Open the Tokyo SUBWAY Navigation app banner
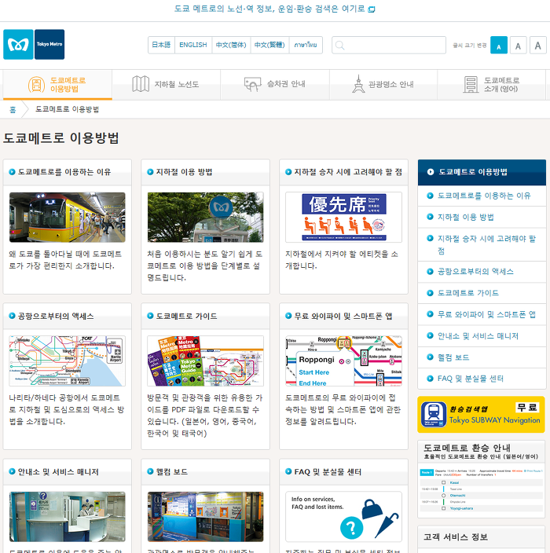The width and height of the screenshot is (550, 553). [481, 415]
